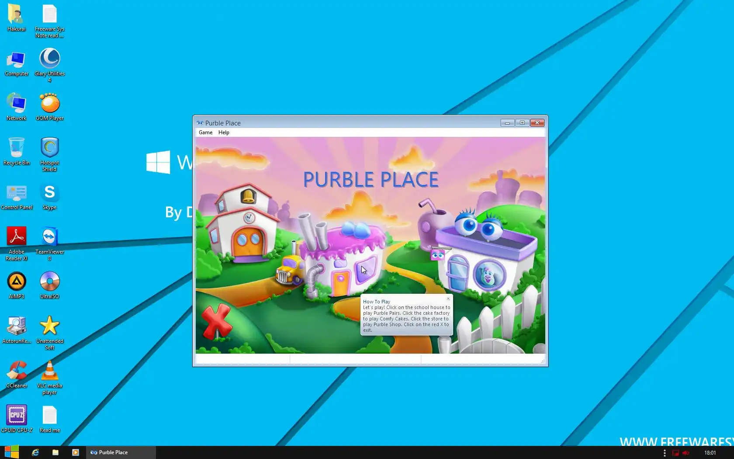This screenshot has height=459, width=734.
Task: Read the How To Play instructions text
Action: pyautogui.click(x=406, y=319)
